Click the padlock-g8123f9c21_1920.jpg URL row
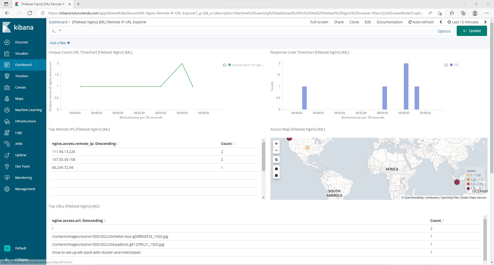 pos(266,244)
